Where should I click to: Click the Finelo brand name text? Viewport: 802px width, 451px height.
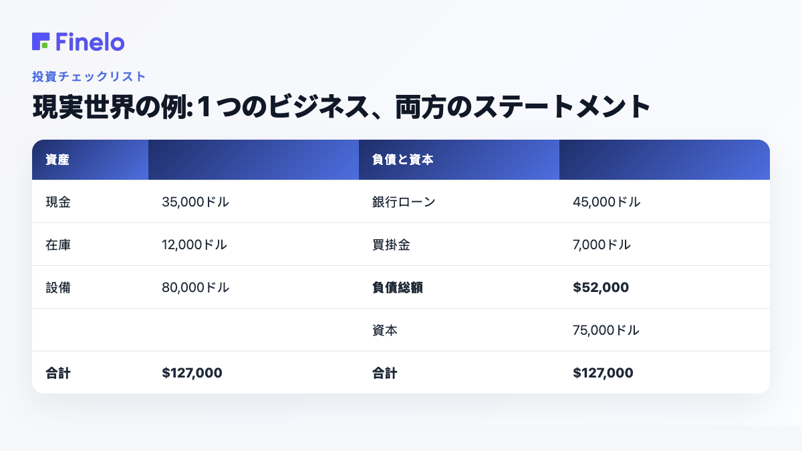pyautogui.click(x=90, y=41)
